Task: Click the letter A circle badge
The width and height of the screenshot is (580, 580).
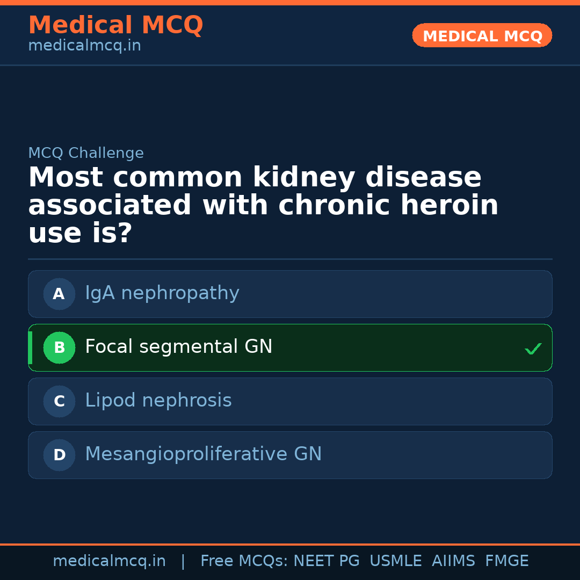Action: tap(59, 294)
